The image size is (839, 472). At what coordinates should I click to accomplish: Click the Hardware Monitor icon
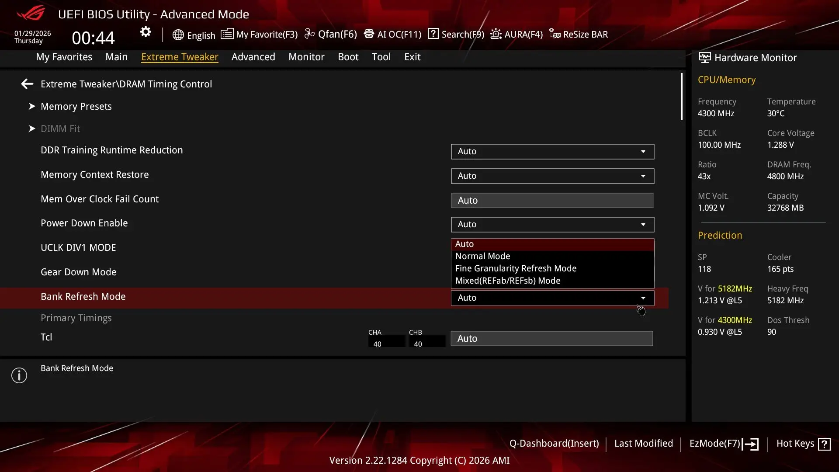[x=704, y=57]
